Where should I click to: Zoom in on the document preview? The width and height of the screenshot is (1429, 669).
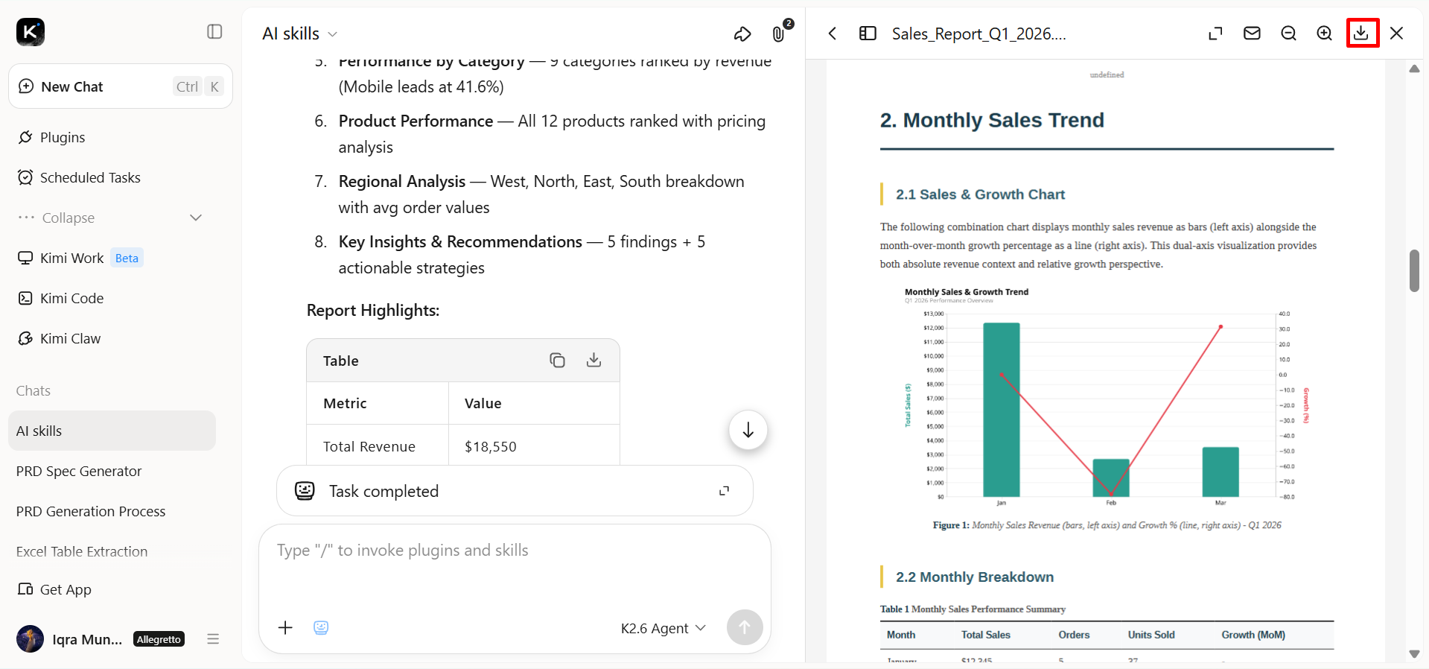point(1324,34)
